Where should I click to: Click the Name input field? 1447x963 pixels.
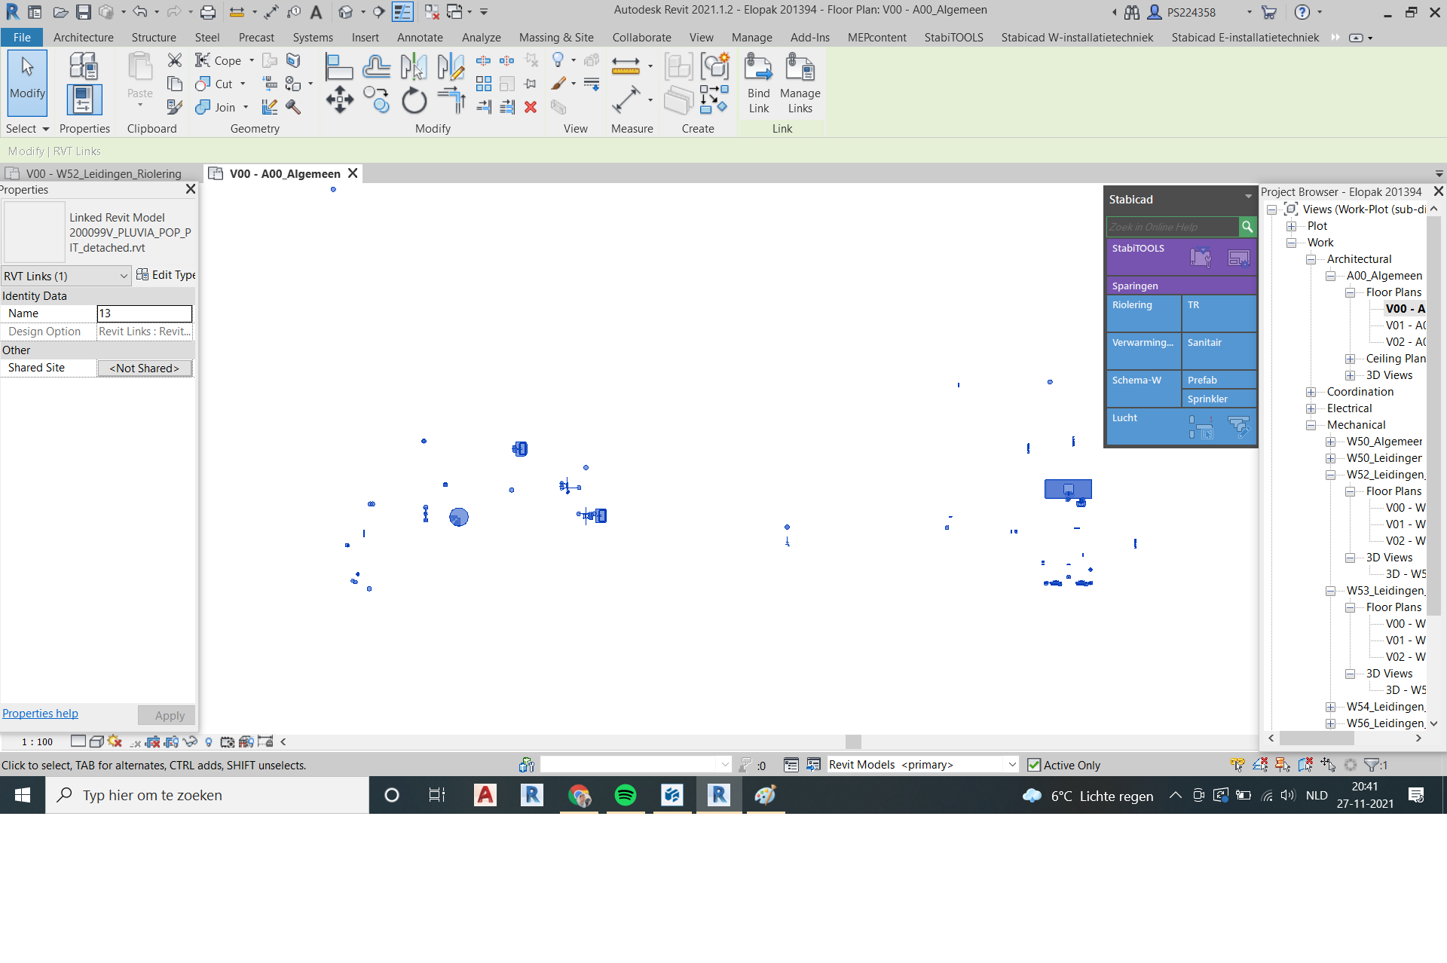coord(145,313)
